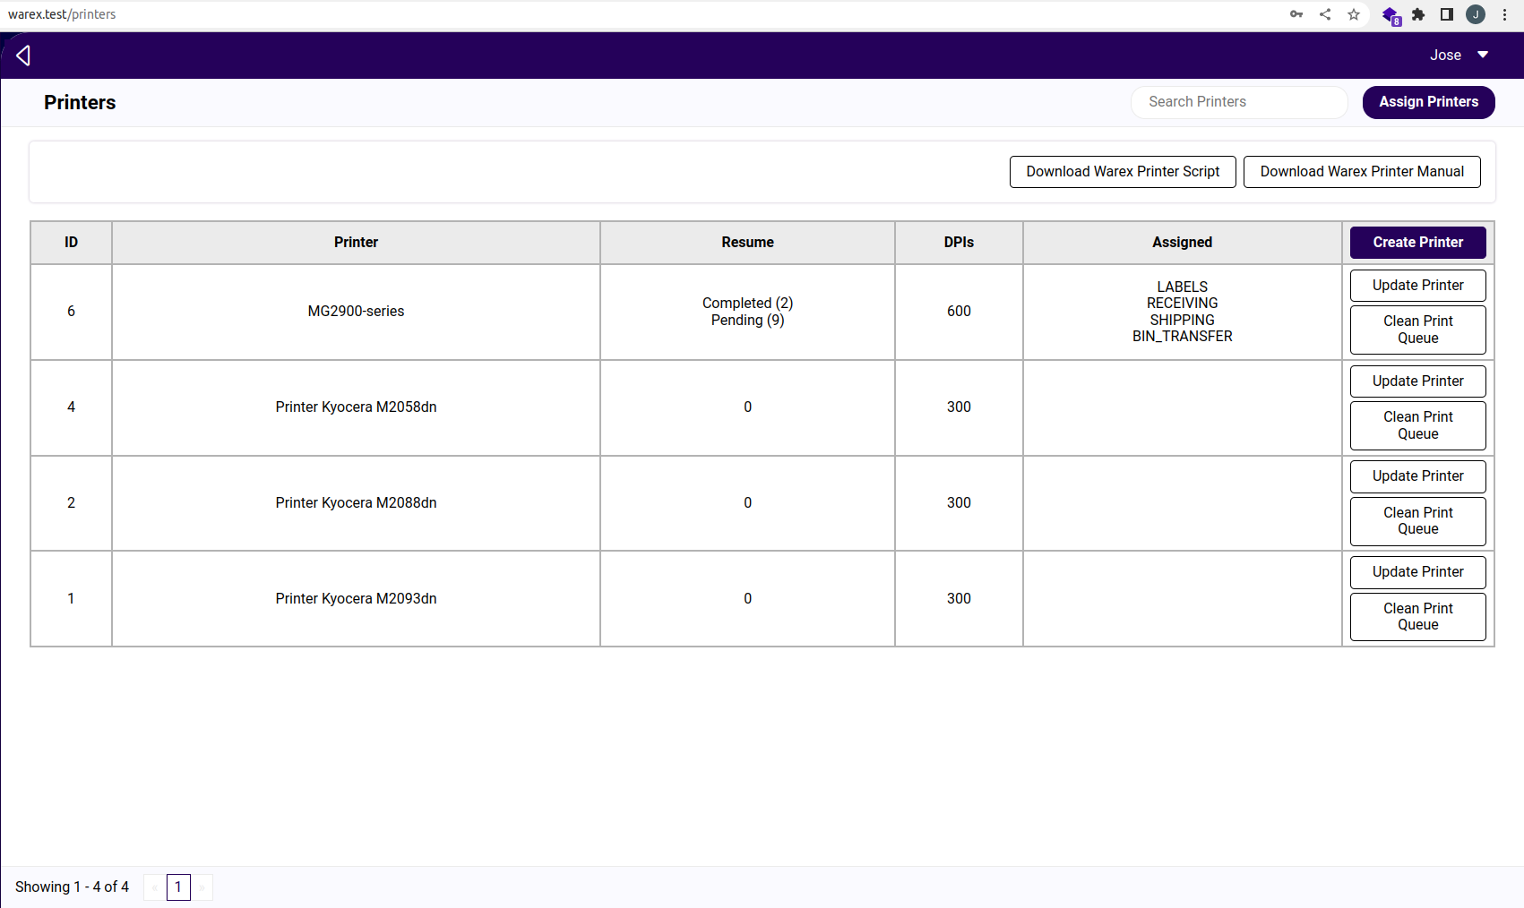Open the browser three-dot menu

coord(1505,14)
